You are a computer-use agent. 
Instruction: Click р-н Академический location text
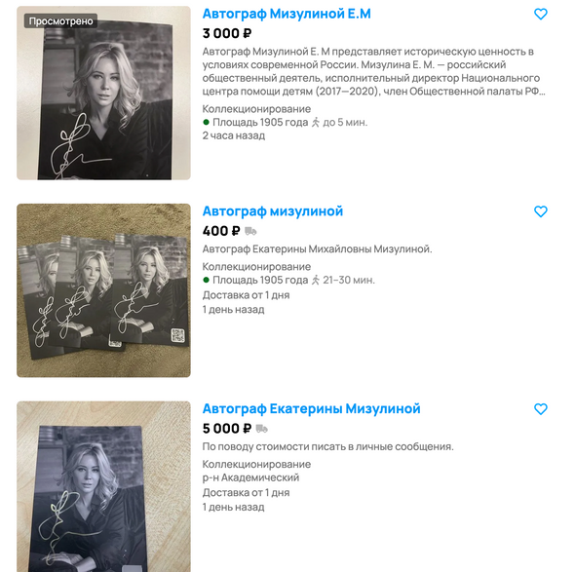pyautogui.click(x=250, y=477)
